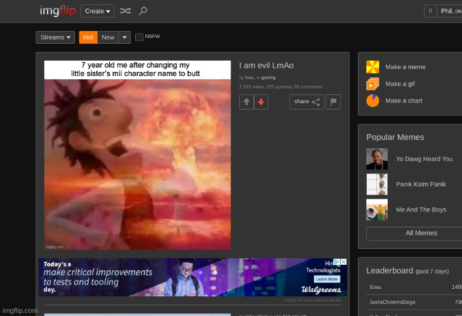This screenshot has width=462, height=316.
Task: Open the Yo Dawg Heard You thumbnail
Action: (377, 159)
